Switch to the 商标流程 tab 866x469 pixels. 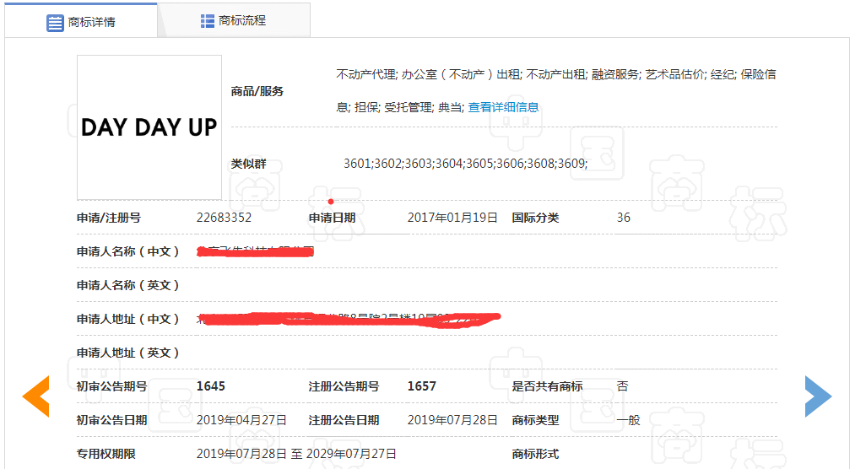[241, 21]
